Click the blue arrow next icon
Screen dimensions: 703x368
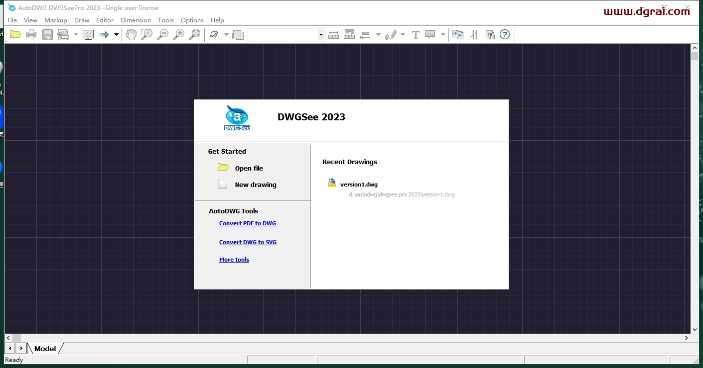(x=104, y=34)
